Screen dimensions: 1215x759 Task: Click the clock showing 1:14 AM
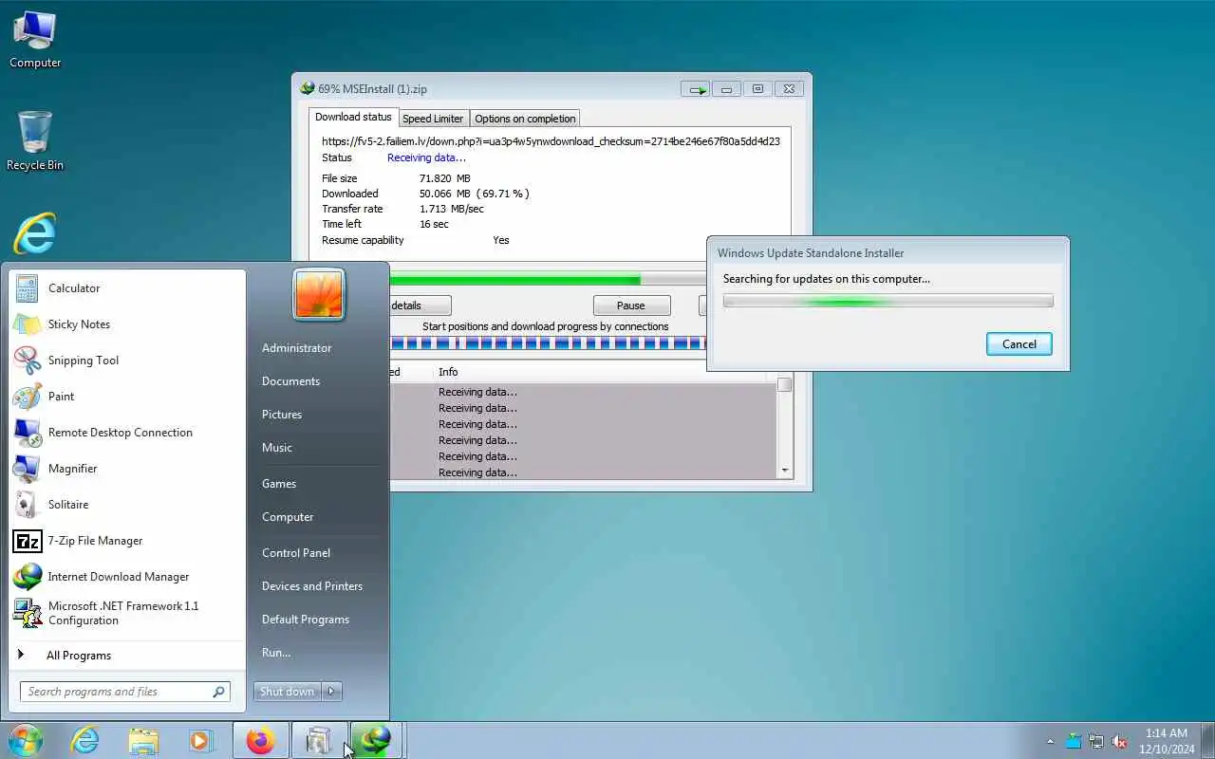1167,733
